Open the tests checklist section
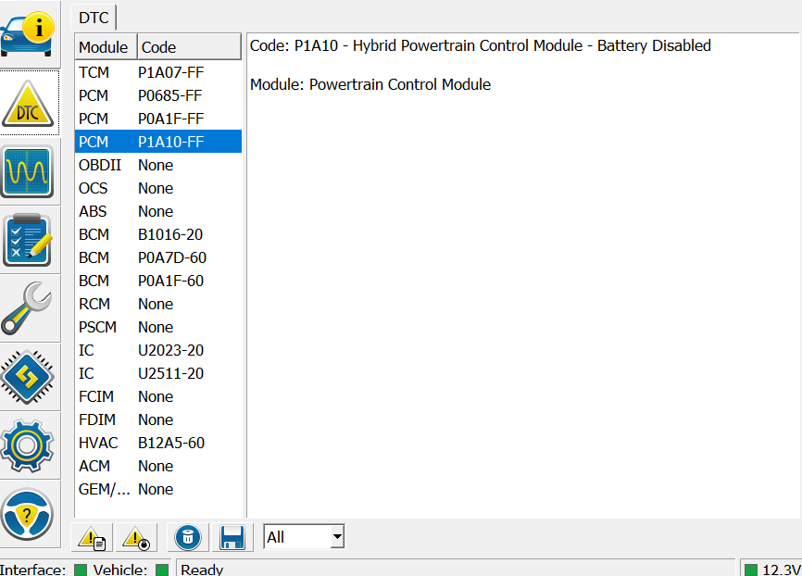Image resolution: width=802 pixels, height=576 pixels. (x=28, y=240)
